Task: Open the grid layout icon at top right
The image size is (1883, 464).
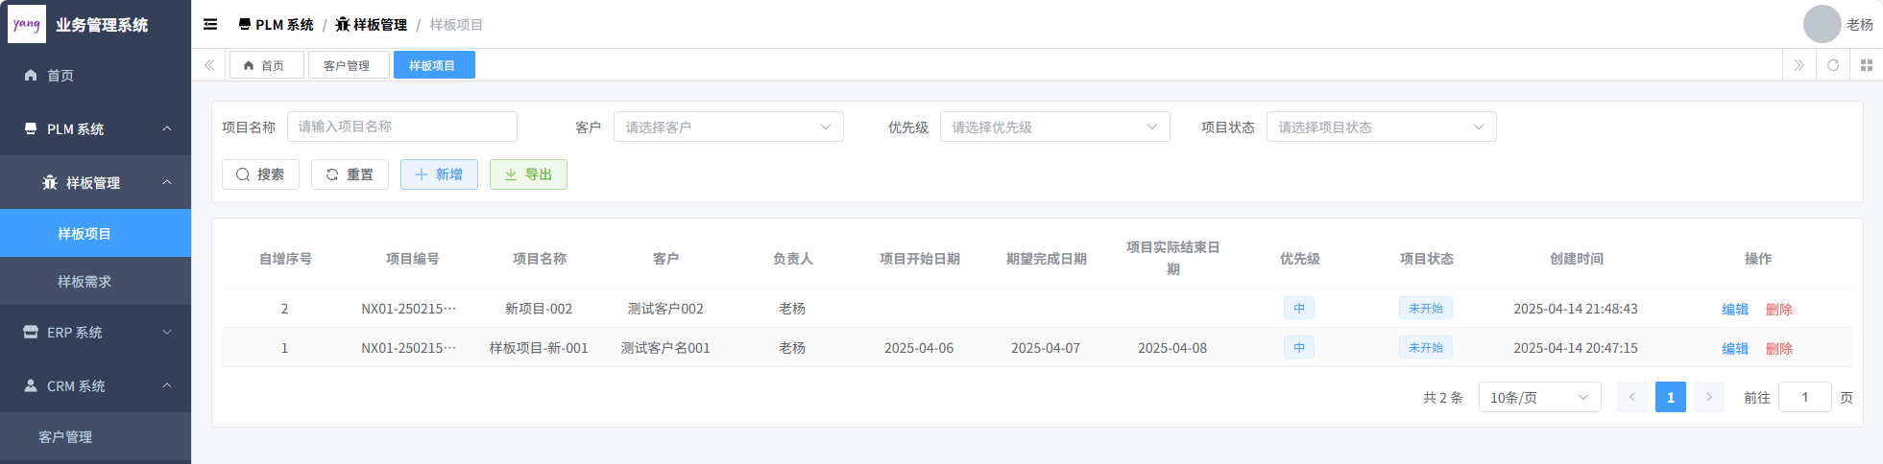Action: 1866,65
